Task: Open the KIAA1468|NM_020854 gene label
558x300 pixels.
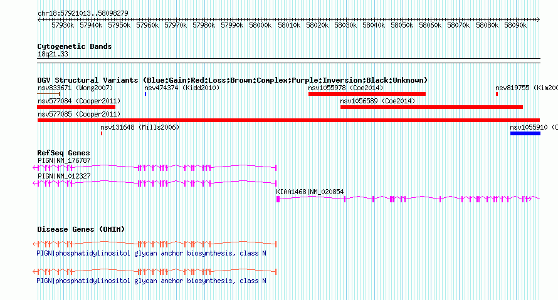Action: pyautogui.click(x=310, y=192)
